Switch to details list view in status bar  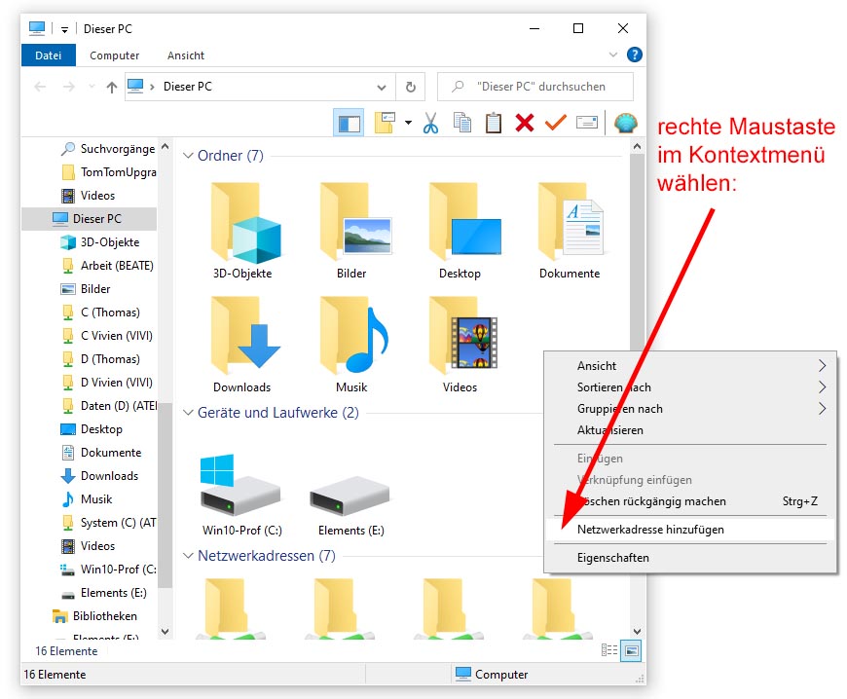point(610,650)
